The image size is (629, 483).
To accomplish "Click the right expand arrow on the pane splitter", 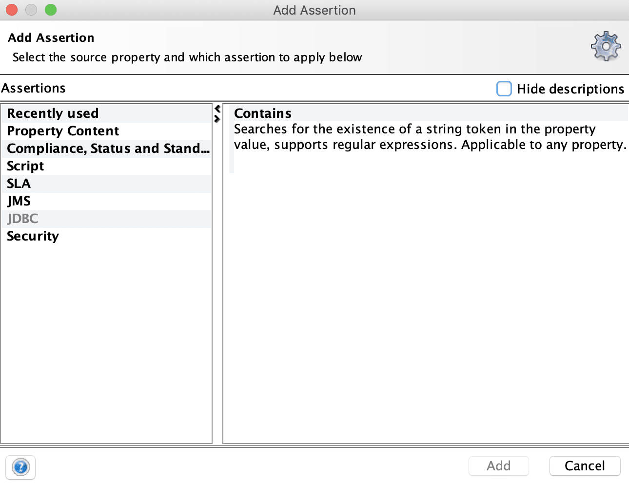I will click(217, 118).
